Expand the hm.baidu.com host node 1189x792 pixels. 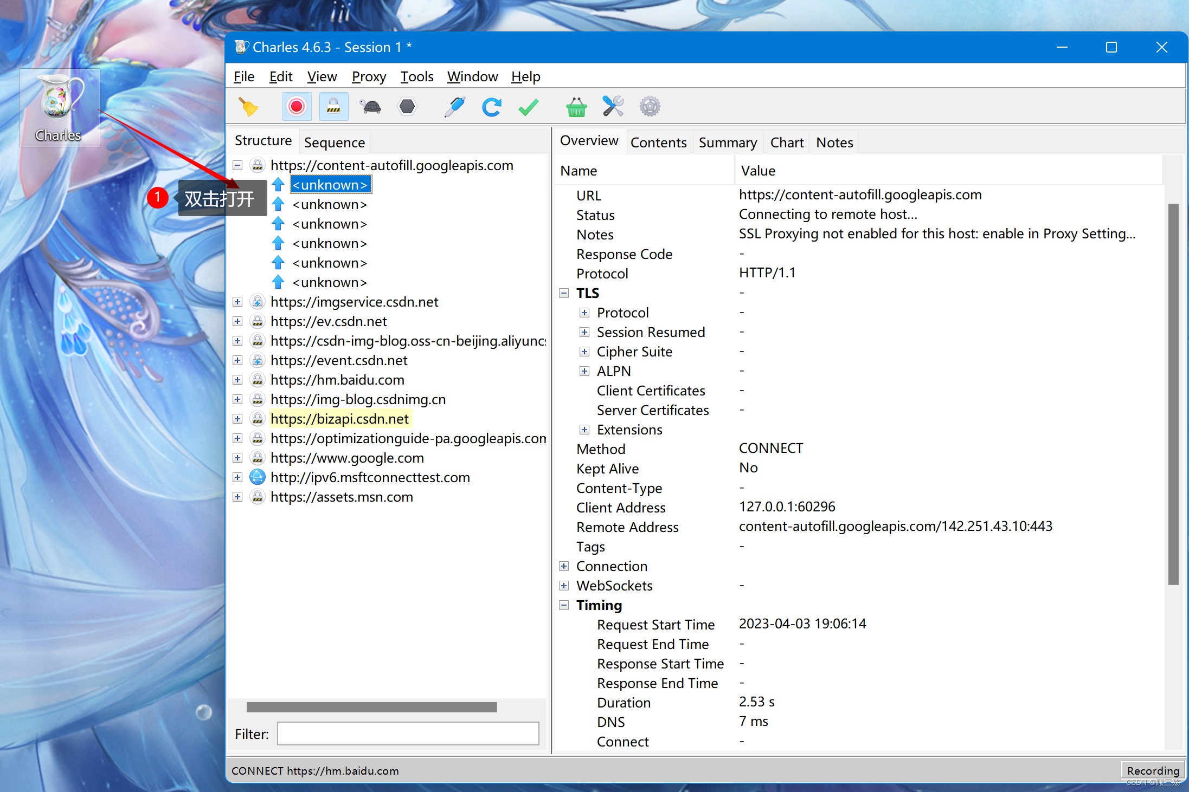(237, 380)
